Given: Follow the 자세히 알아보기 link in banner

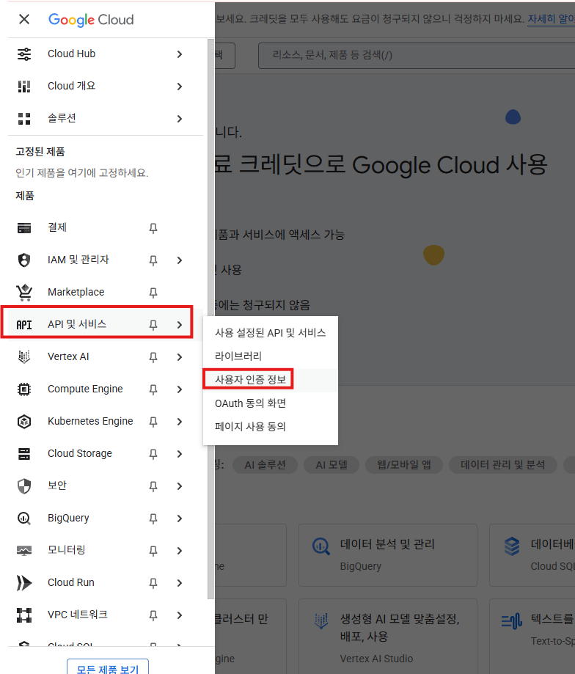Looking at the screenshot, I should (552, 19).
